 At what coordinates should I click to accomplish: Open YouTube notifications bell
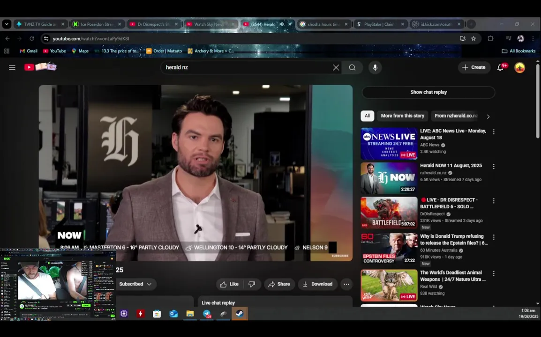pyautogui.click(x=501, y=67)
